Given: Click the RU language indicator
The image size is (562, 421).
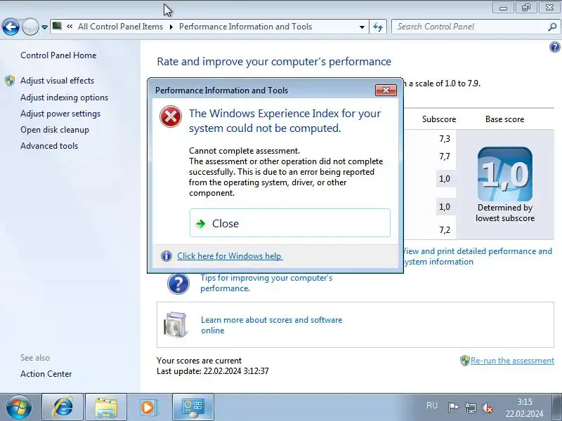Looking at the screenshot, I should (x=432, y=406).
